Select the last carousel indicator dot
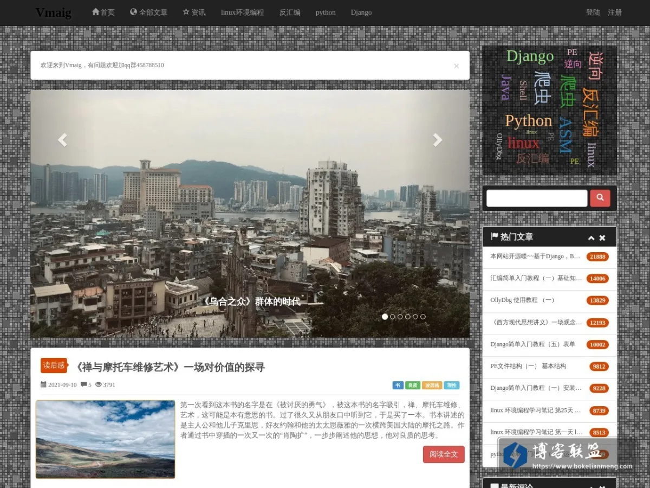 tap(423, 317)
